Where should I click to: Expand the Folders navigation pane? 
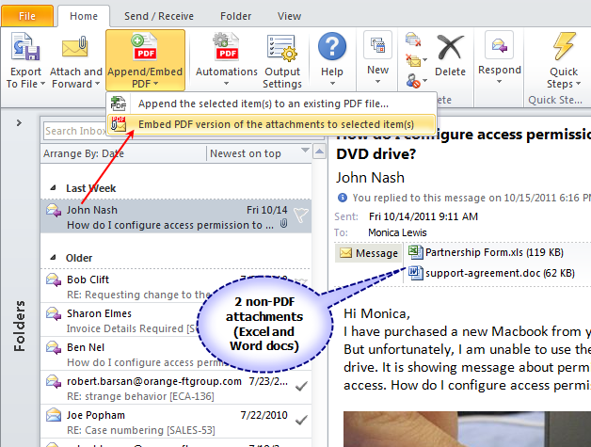(x=19, y=123)
